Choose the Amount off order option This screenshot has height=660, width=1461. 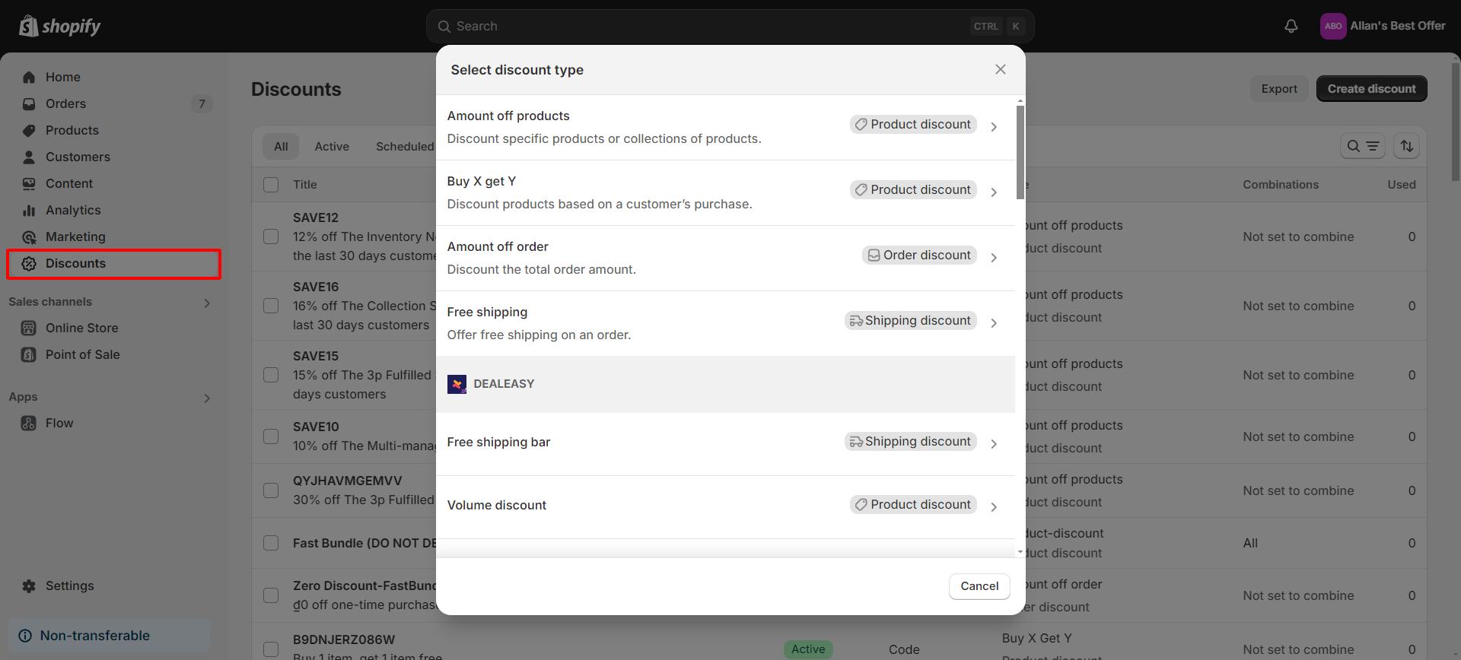click(724, 258)
